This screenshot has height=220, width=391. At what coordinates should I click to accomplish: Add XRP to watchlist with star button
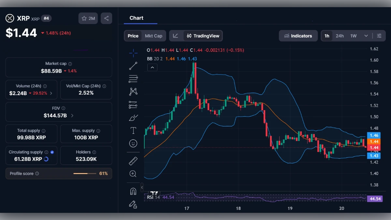click(x=88, y=18)
